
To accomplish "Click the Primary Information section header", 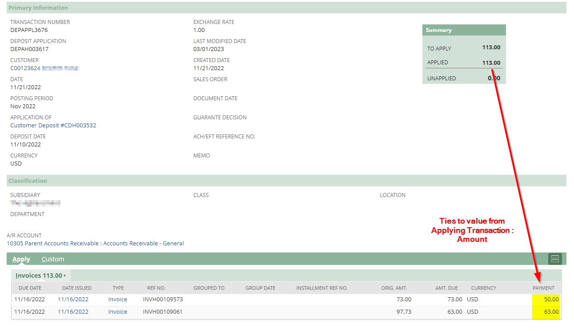I will point(287,8).
